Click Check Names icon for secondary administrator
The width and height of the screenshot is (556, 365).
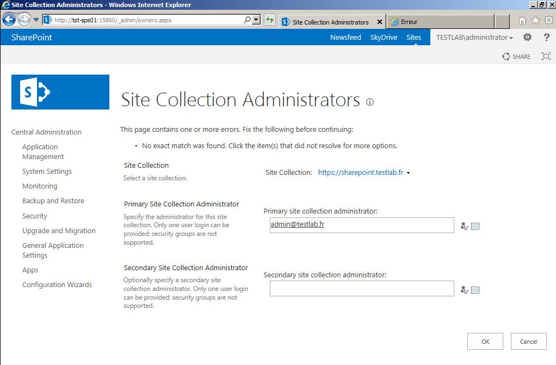(x=464, y=290)
